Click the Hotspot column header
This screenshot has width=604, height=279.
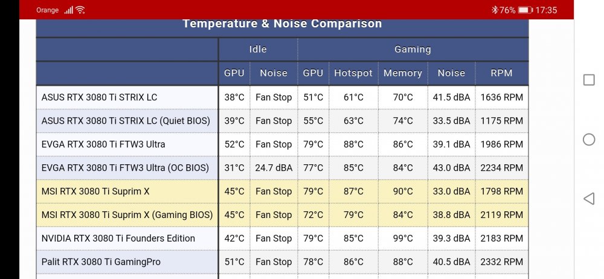[x=353, y=73]
